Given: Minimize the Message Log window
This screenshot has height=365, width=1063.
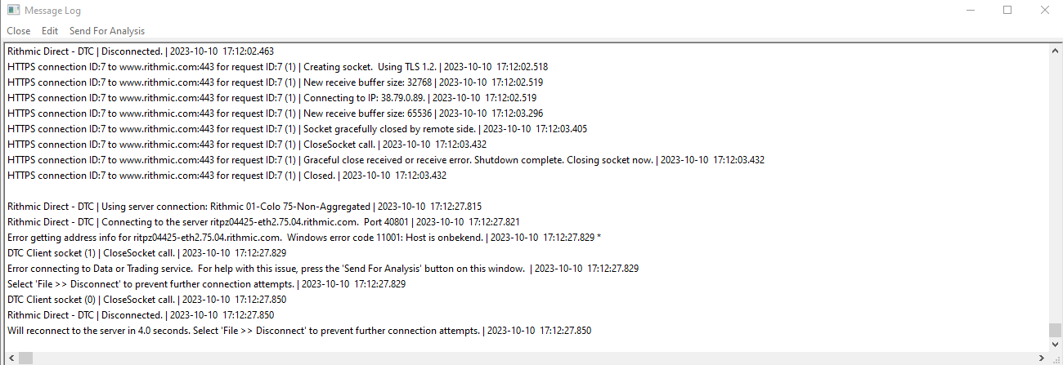Looking at the screenshot, I should [x=969, y=11].
